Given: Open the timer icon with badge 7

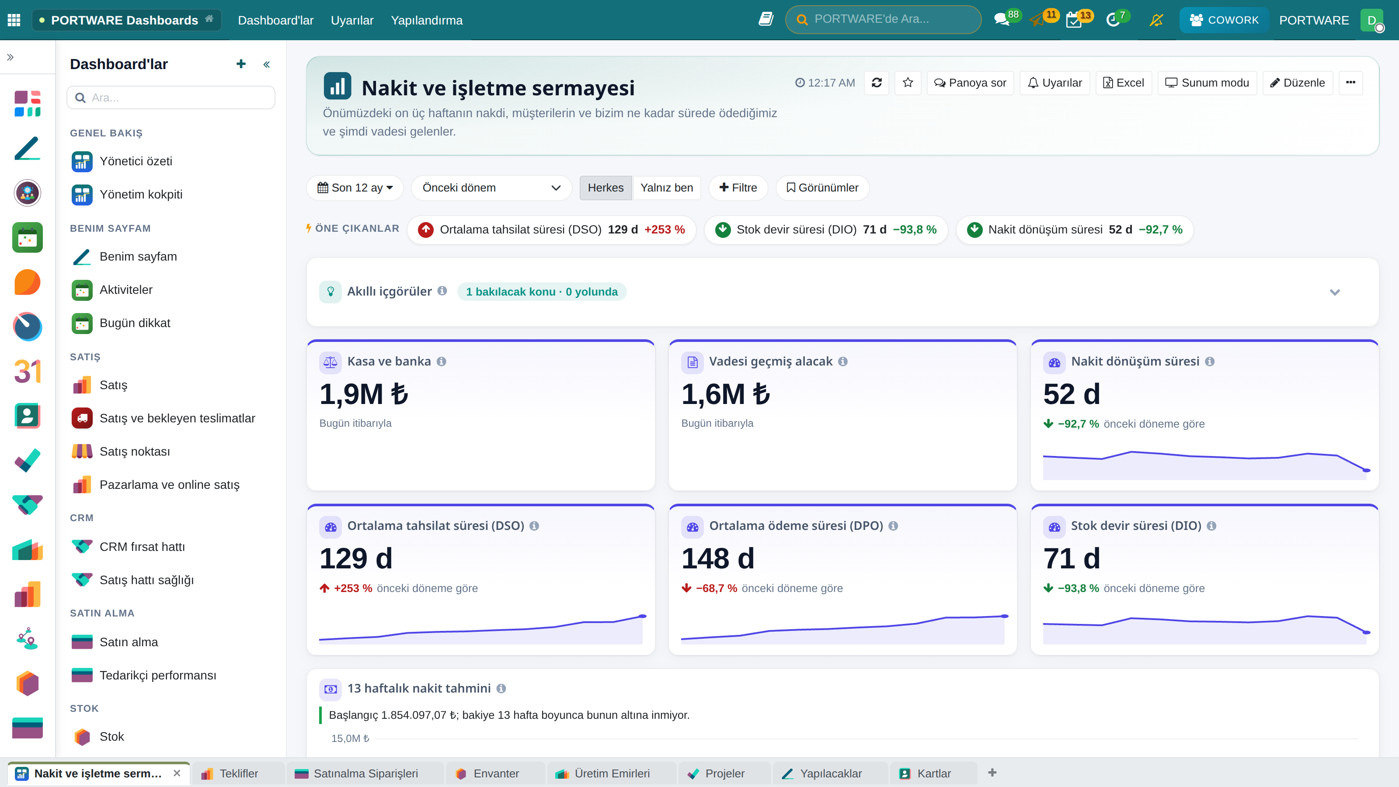Looking at the screenshot, I should pos(1114,20).
